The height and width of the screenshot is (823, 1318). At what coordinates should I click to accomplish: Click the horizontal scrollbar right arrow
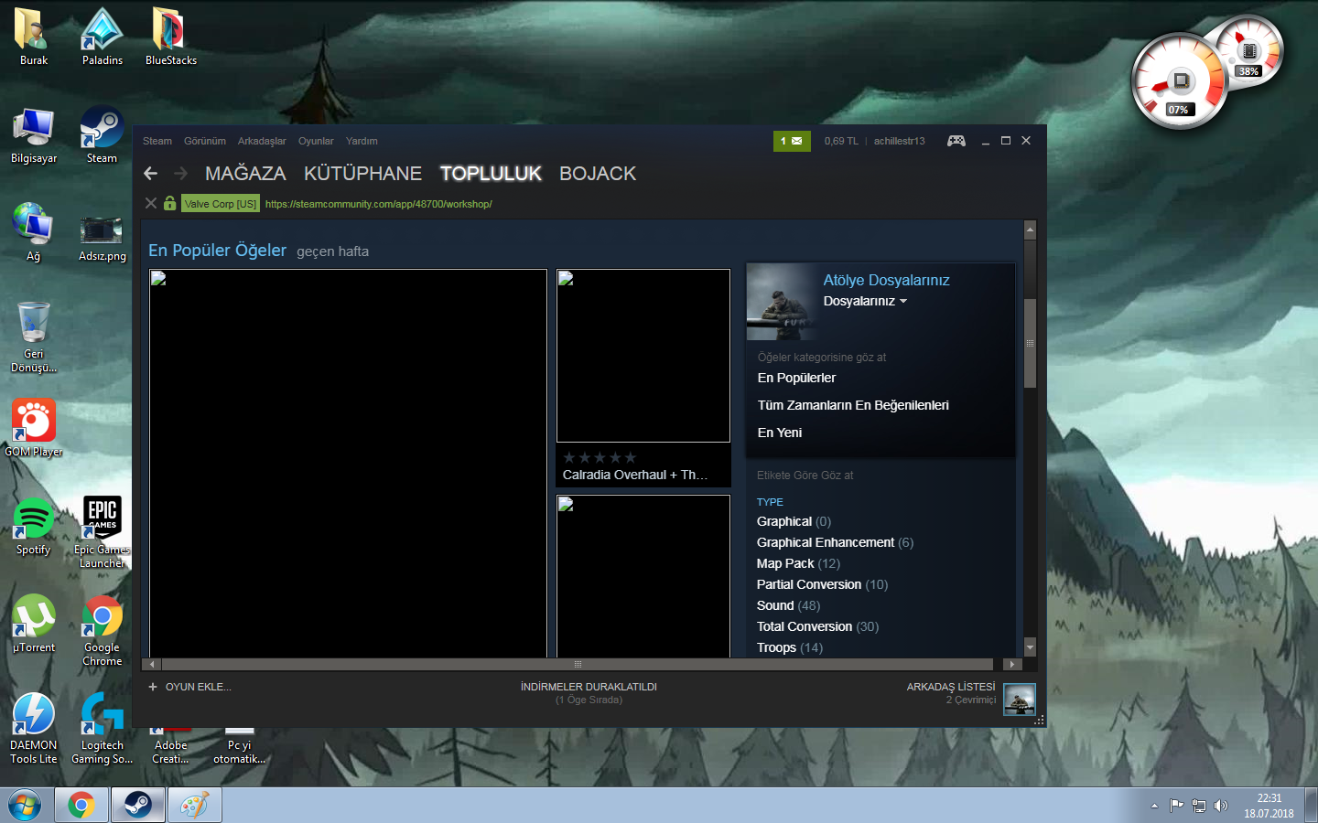(x=1011, y=664)
